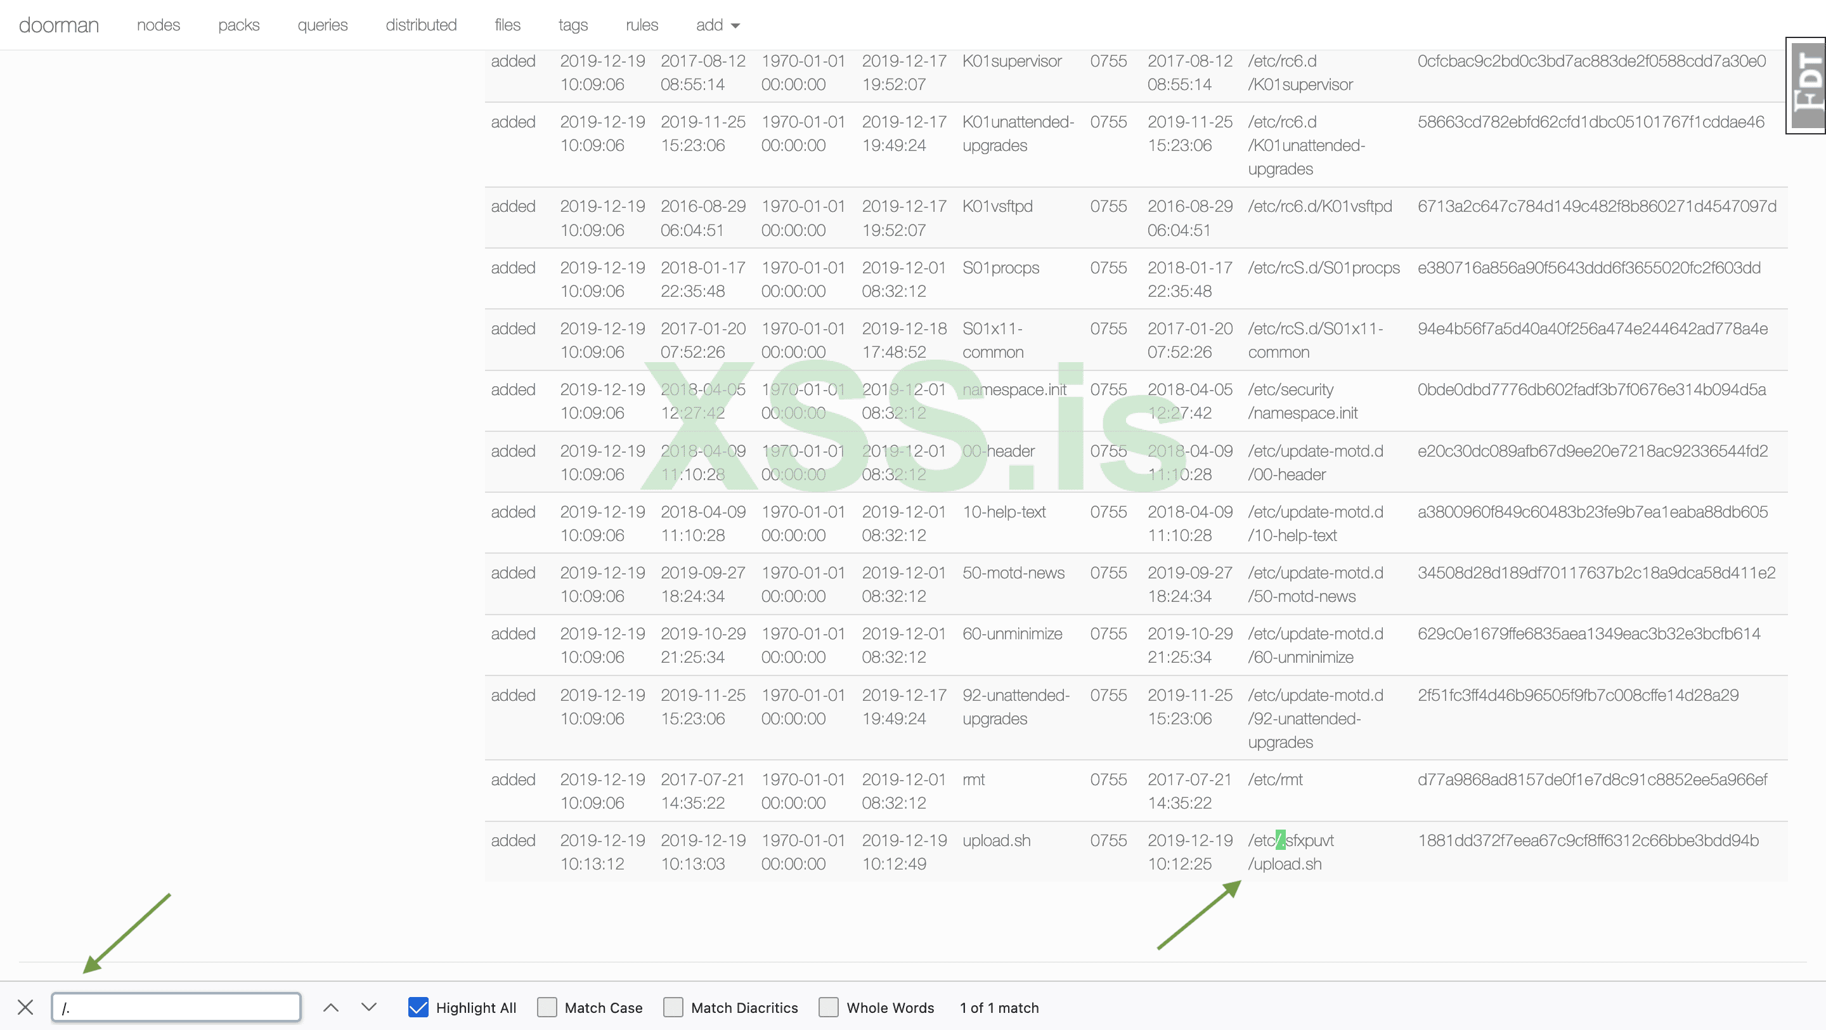Open the rules page
1826x1030 pixels.
point(642,25)
